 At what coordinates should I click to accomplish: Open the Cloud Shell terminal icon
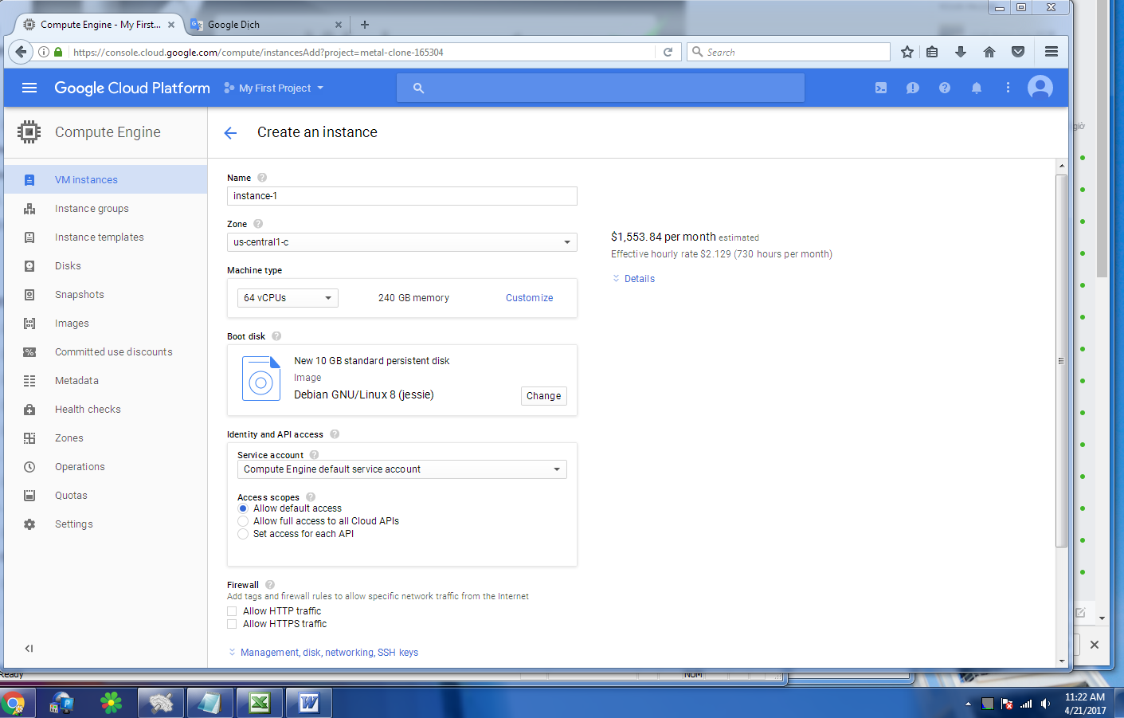(x=880, y=88)
